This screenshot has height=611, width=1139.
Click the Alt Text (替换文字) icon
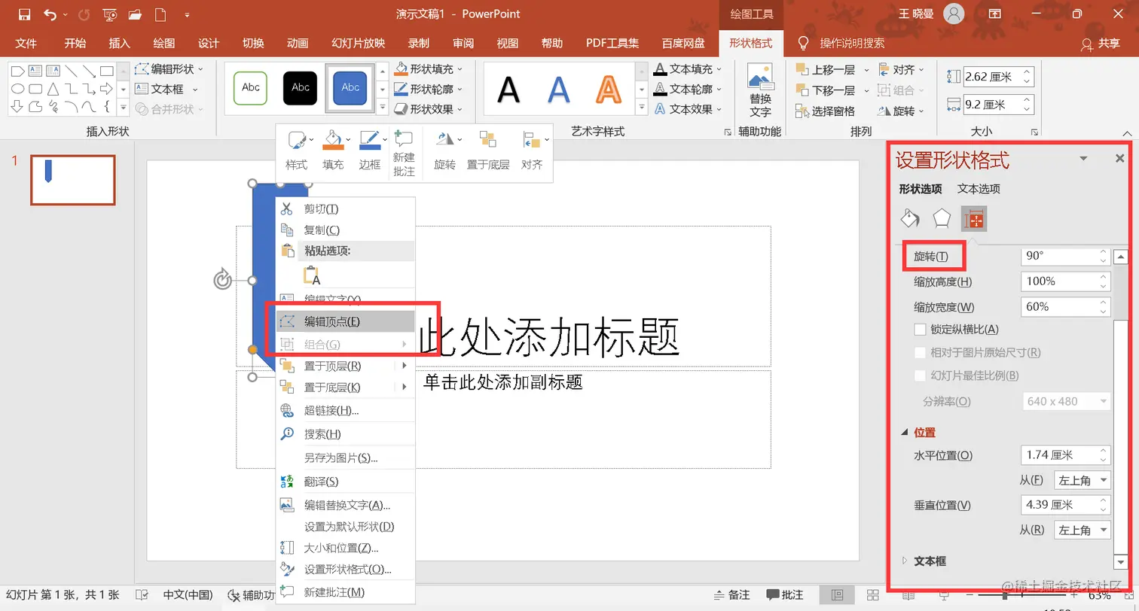point(760,90)
